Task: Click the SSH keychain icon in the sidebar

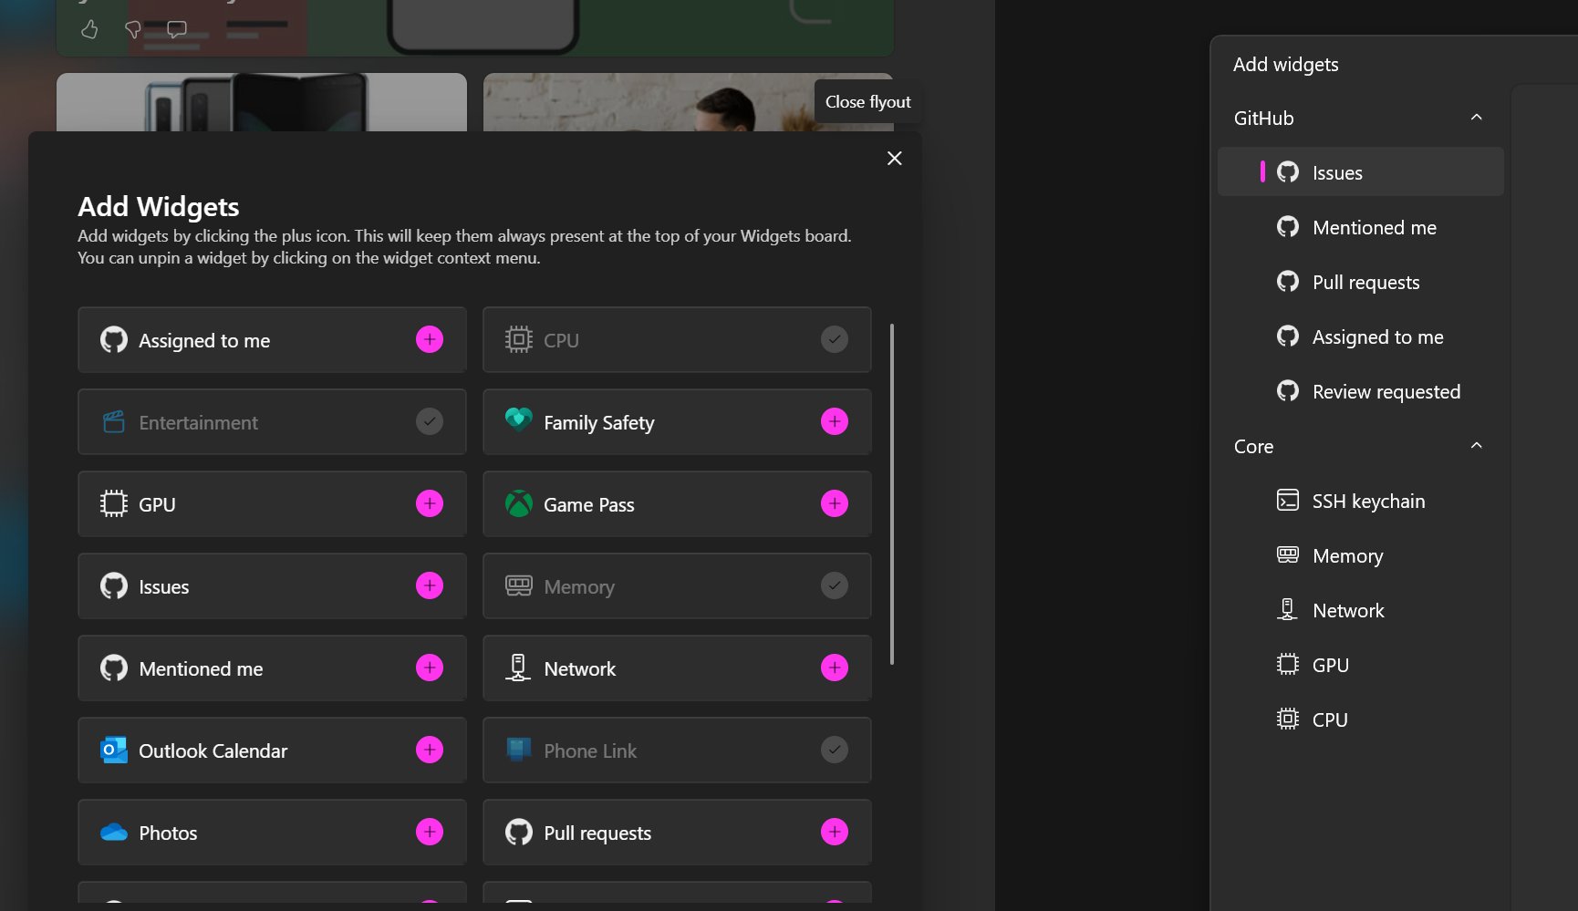Action: (x=1288, y=500)
